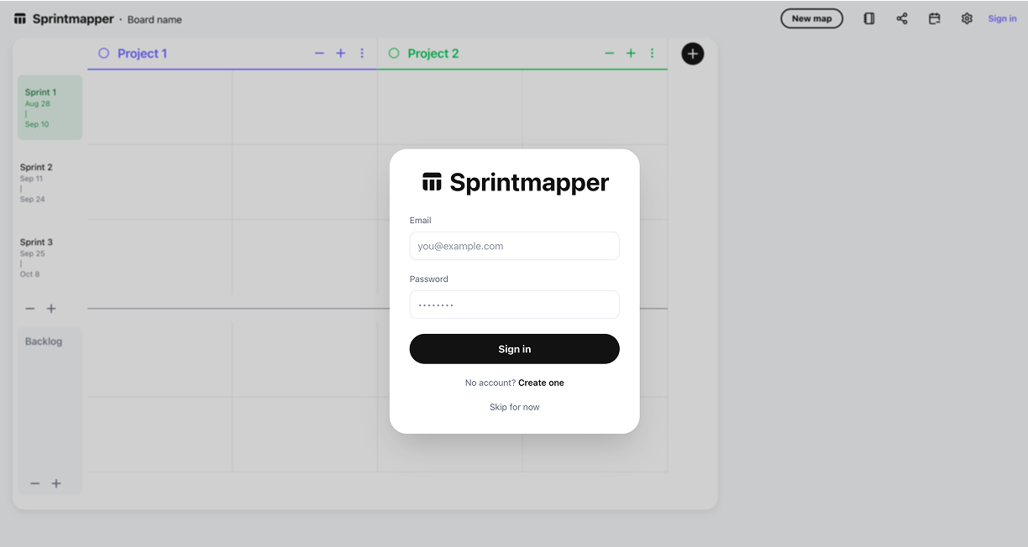
Task: Open settings gear icon in header
Action: 967,18
